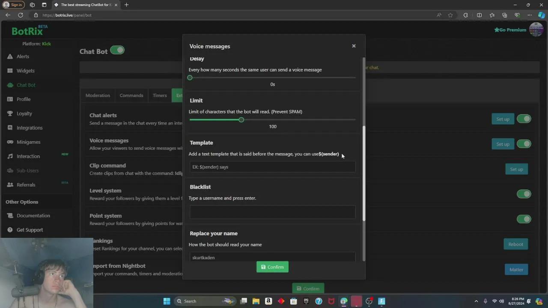Open a new browser tab
This screenshot has width=548, height=308.
pos(126,5)
